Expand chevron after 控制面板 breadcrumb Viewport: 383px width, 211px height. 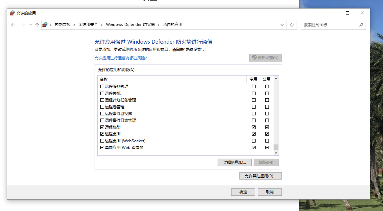coord(75,25)
